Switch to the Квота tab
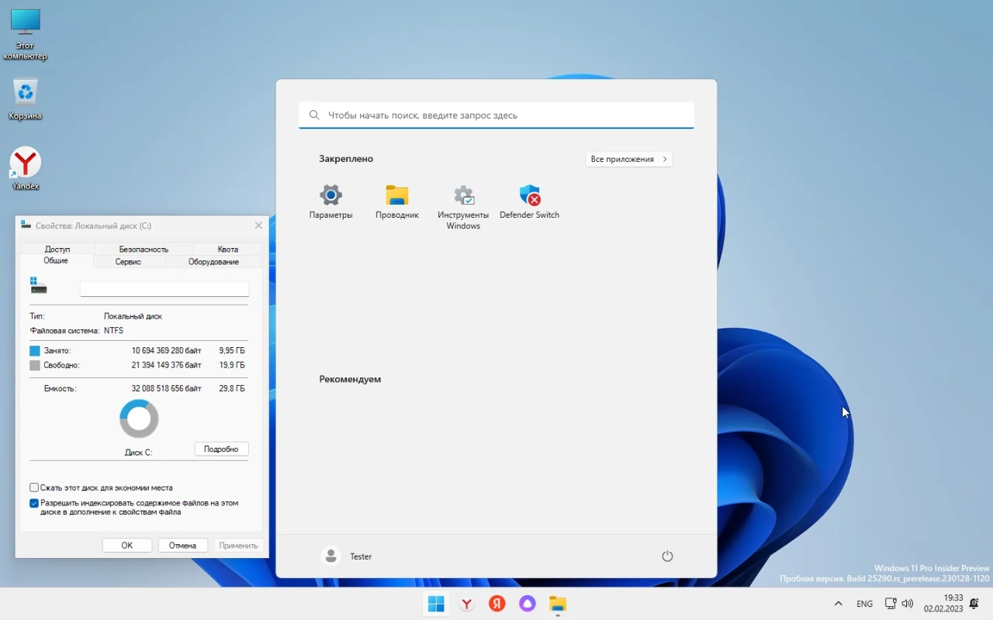This screenshot has width=993, height=620. [x=228, y=249]
